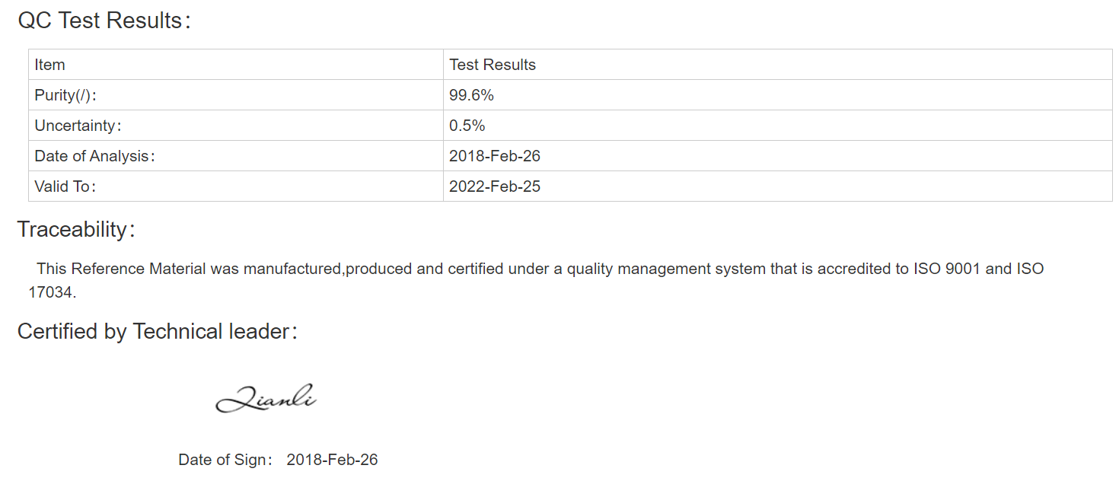Select the Test Results column header
Screen dimensions: 1119x478
pyautogui.click(x=778, y=65)
